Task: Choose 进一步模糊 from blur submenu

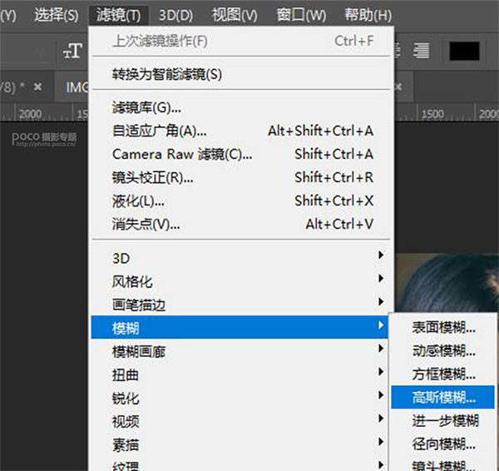Action: (443, 421)
